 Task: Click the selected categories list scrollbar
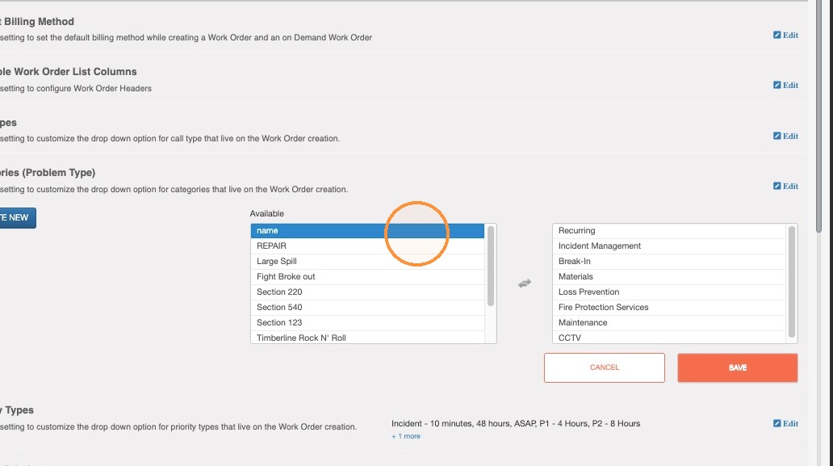pyautogui.click(x=792, y=282)
